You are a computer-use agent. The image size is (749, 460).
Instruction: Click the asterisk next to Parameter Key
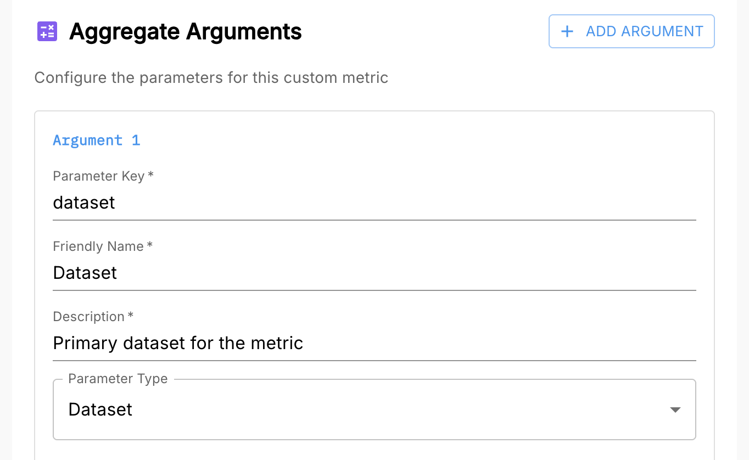click(x=151, y=176)
